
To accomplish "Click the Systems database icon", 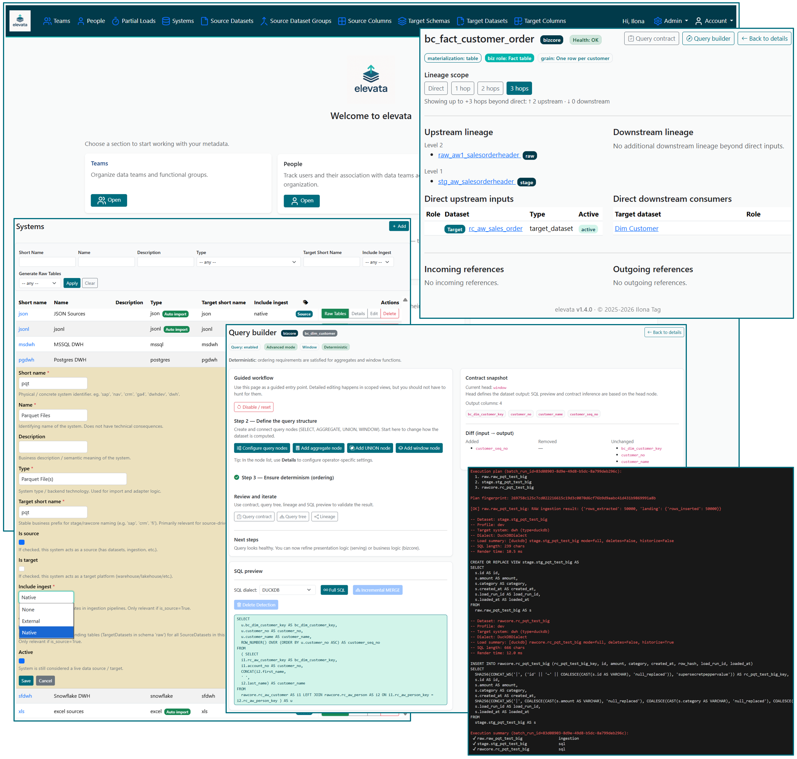I will pos(166,21).
